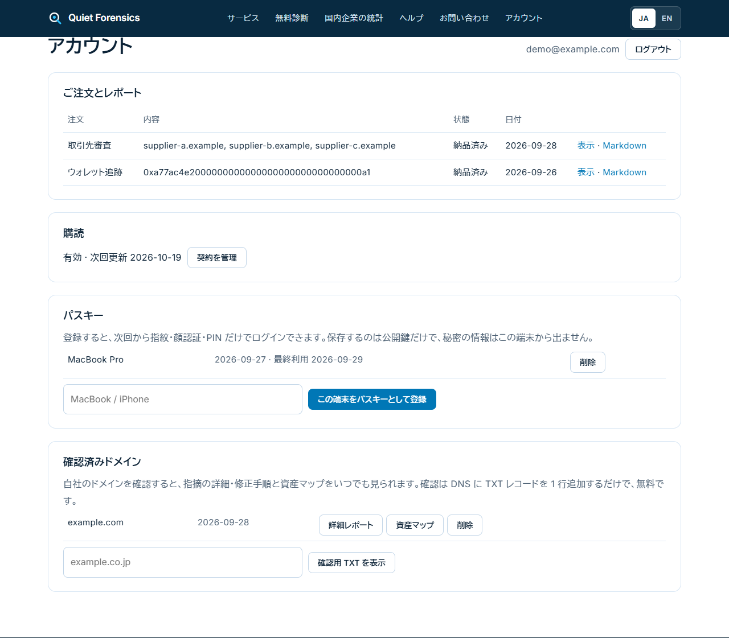Viewport: 729px width, 638px height.
Task: Click 確認用 TXT を表示 button
Action: 351,563
